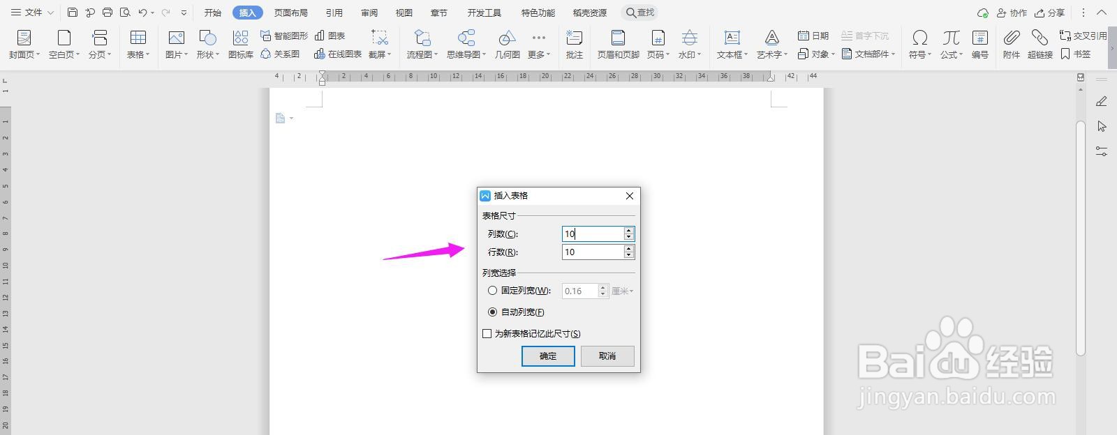
Task: Insert a blank page with 空白页
Action: pos(64,44)
